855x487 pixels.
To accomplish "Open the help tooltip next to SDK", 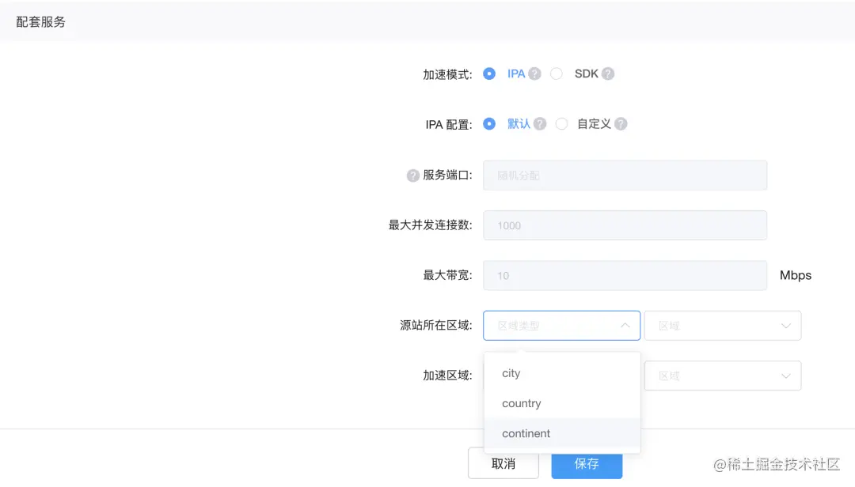I will click(607, 73).
